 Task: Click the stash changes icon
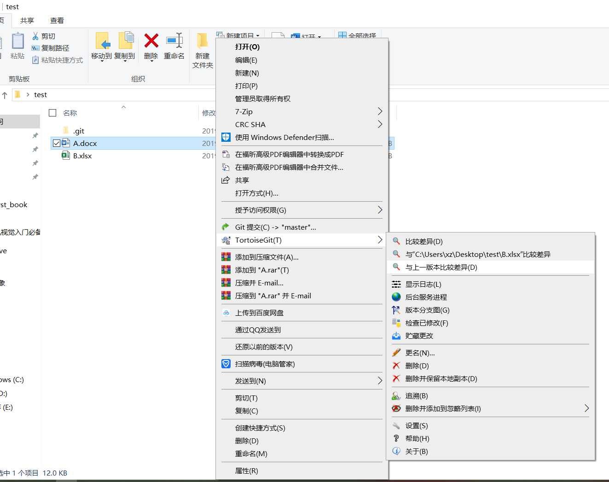[396, 336]
